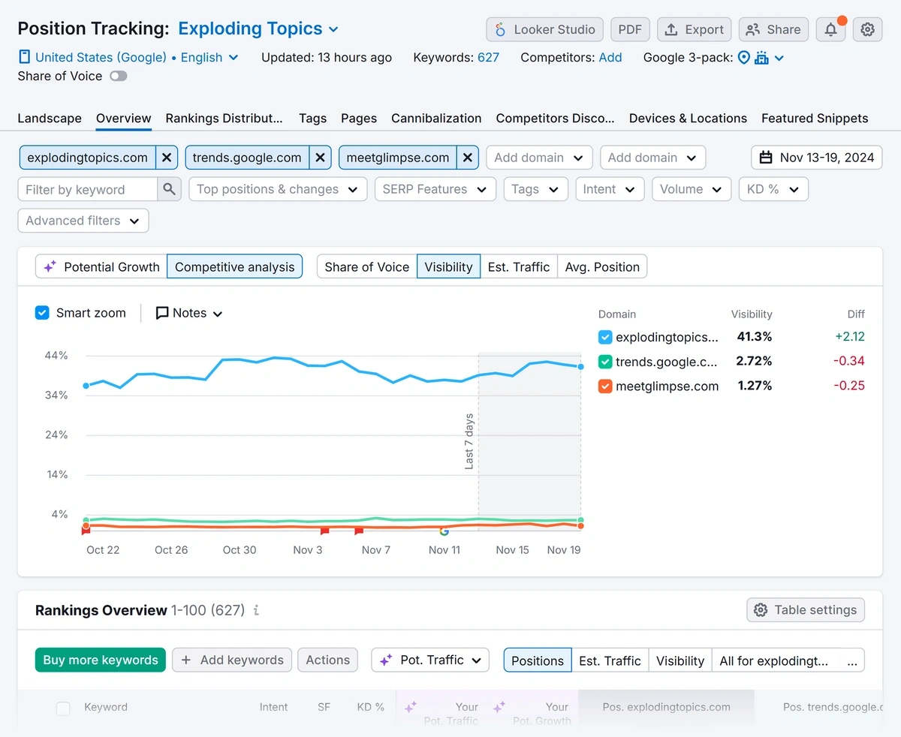Click the Add keywords button
This screenshot has height=737, width=901.
[232, 660]
